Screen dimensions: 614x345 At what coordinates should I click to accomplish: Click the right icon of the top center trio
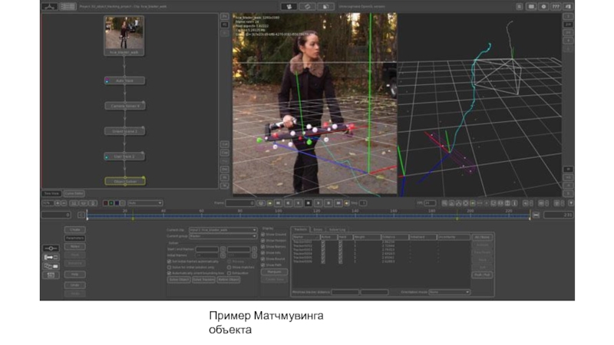point(325,7)
